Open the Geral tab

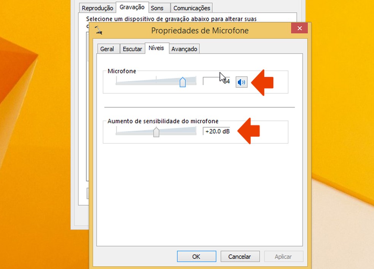(107, 49)
